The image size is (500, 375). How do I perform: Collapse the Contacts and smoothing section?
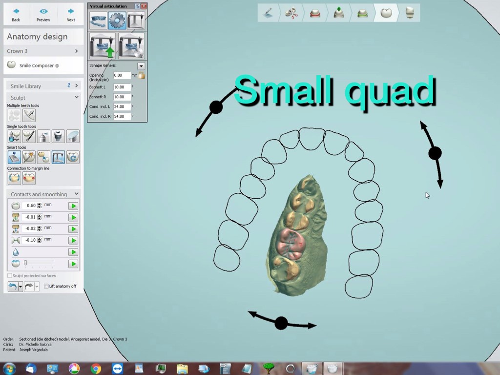[x=76, y=194]
